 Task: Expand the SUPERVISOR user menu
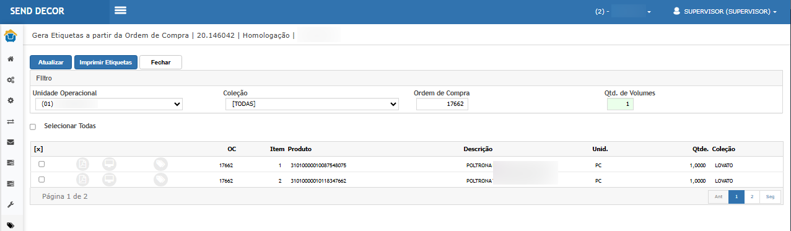tap(725, 11)
